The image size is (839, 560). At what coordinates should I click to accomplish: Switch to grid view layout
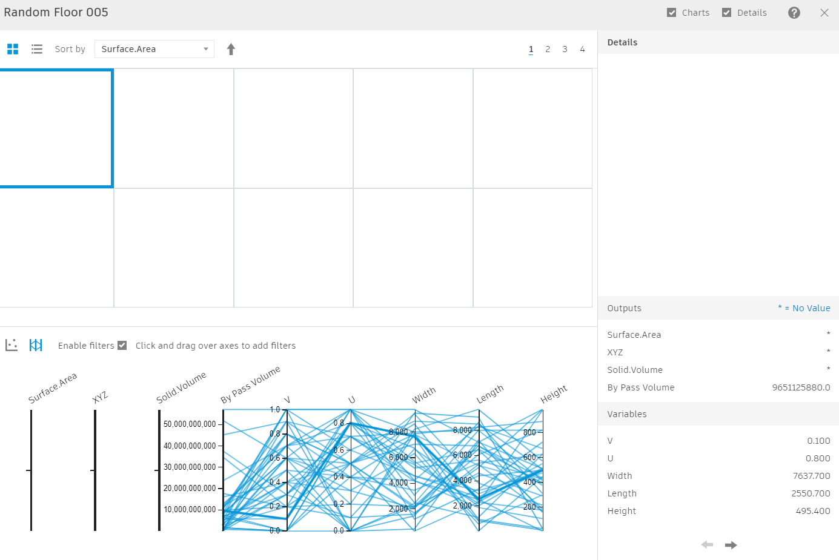(13, 49)
